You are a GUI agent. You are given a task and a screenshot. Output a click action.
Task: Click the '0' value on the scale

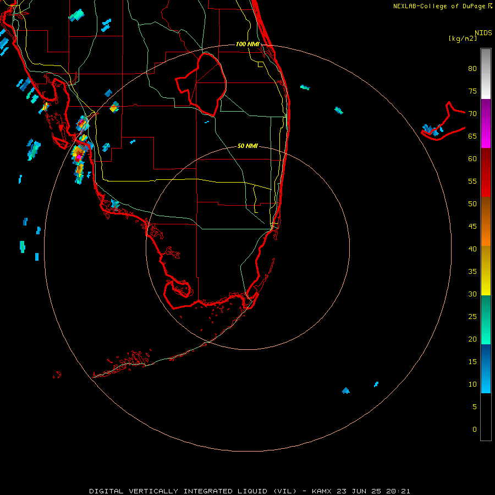(475, 430)
